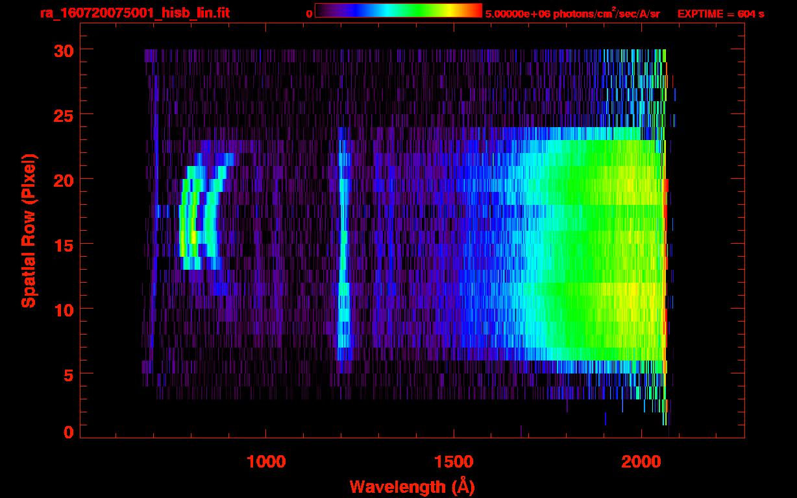The image size is (797, 498).
Task: Click the colorbar minimum value 0
Action: point(309,14)
